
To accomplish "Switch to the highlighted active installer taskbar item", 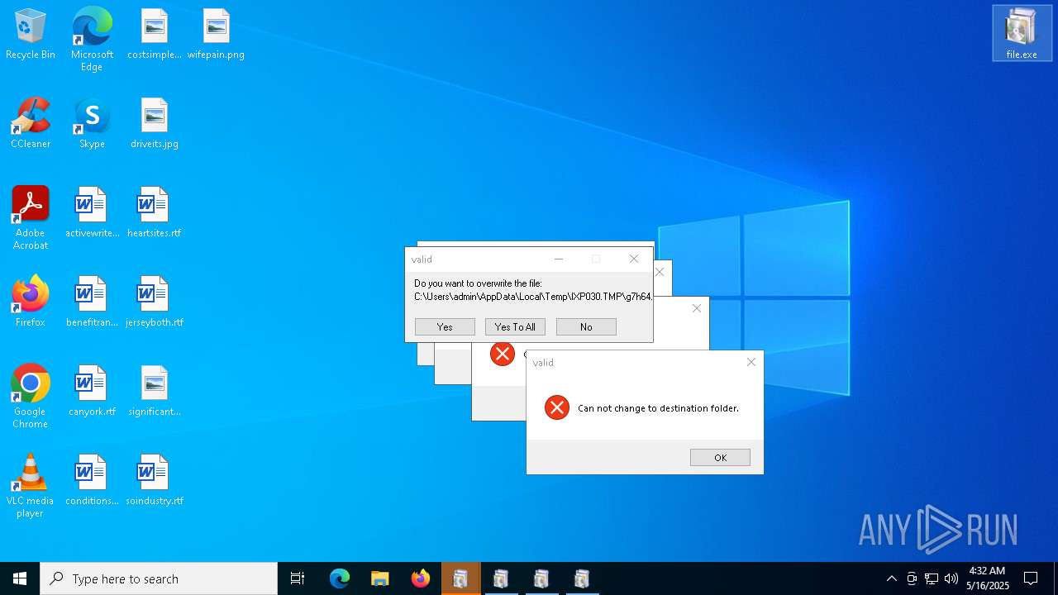I will click(460, 578).
